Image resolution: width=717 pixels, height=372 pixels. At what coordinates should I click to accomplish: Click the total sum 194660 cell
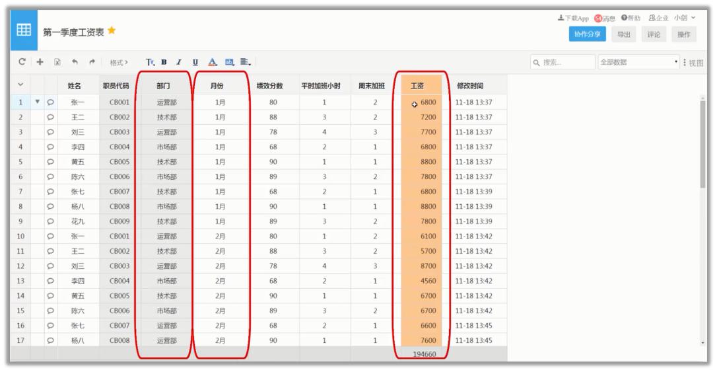pyautogui.click(x=421, y=353)
